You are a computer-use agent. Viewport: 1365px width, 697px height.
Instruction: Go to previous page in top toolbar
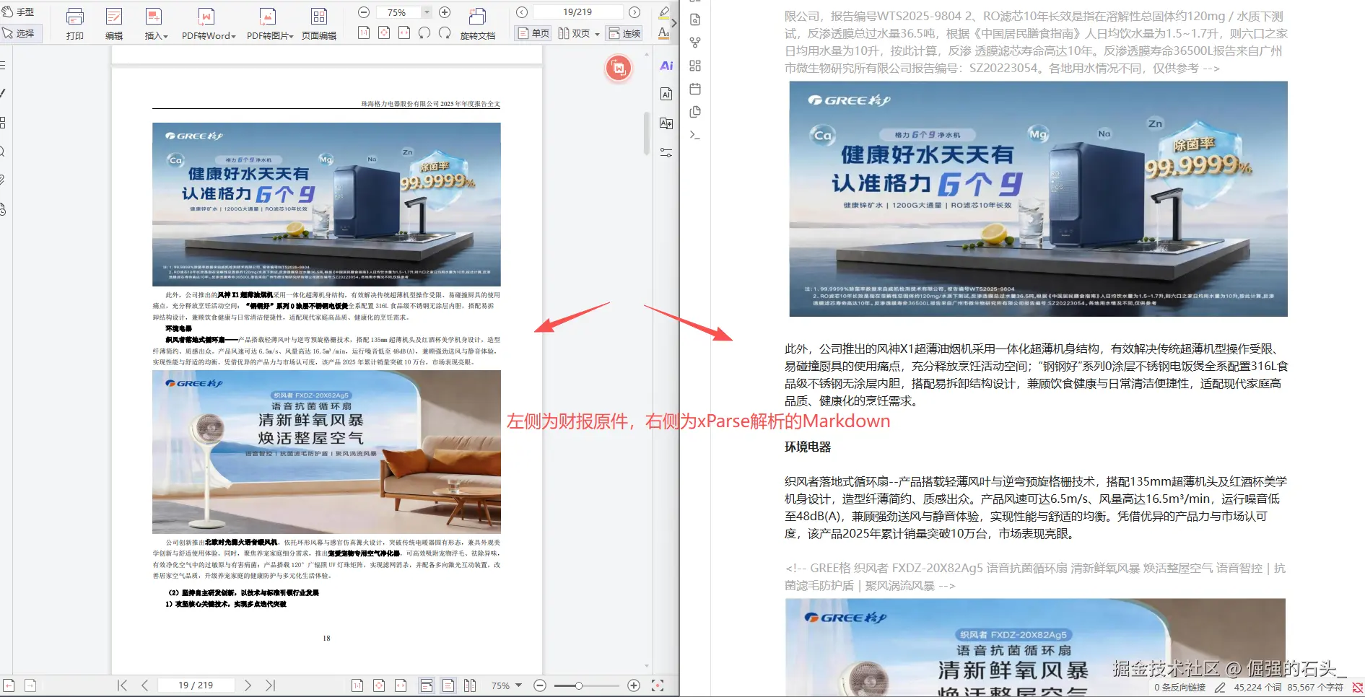tap(522, 12)
